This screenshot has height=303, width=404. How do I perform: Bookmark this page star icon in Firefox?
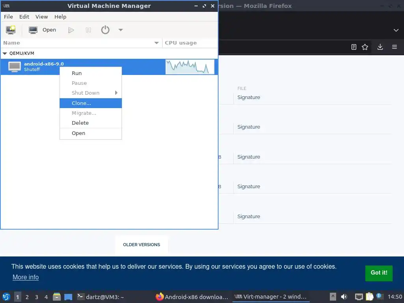coord(365,47)
